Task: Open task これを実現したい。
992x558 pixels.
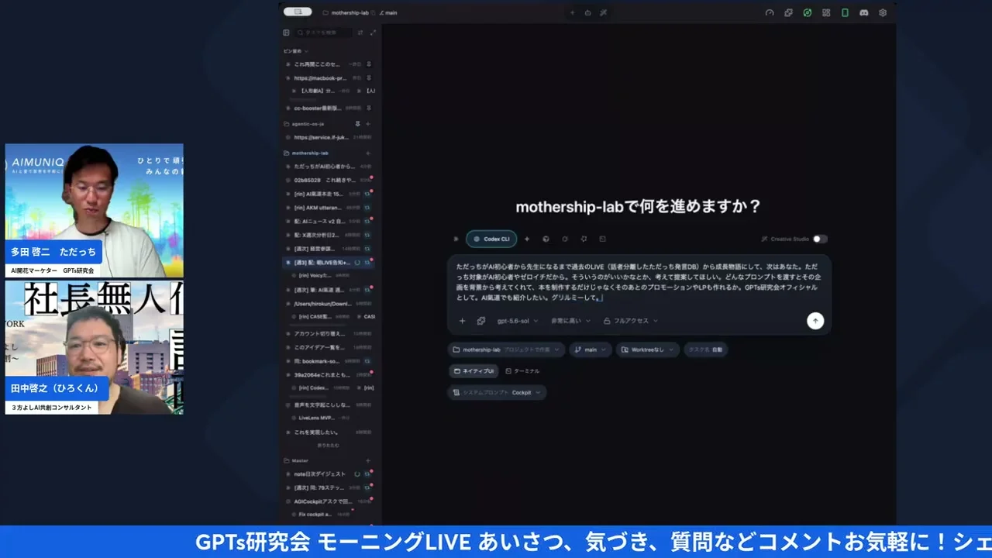Action: point(329,432)
